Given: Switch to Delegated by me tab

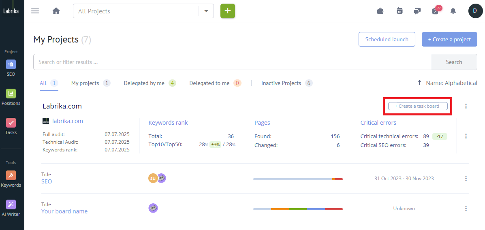Looking at the screenshot, I should coord(144,83).
